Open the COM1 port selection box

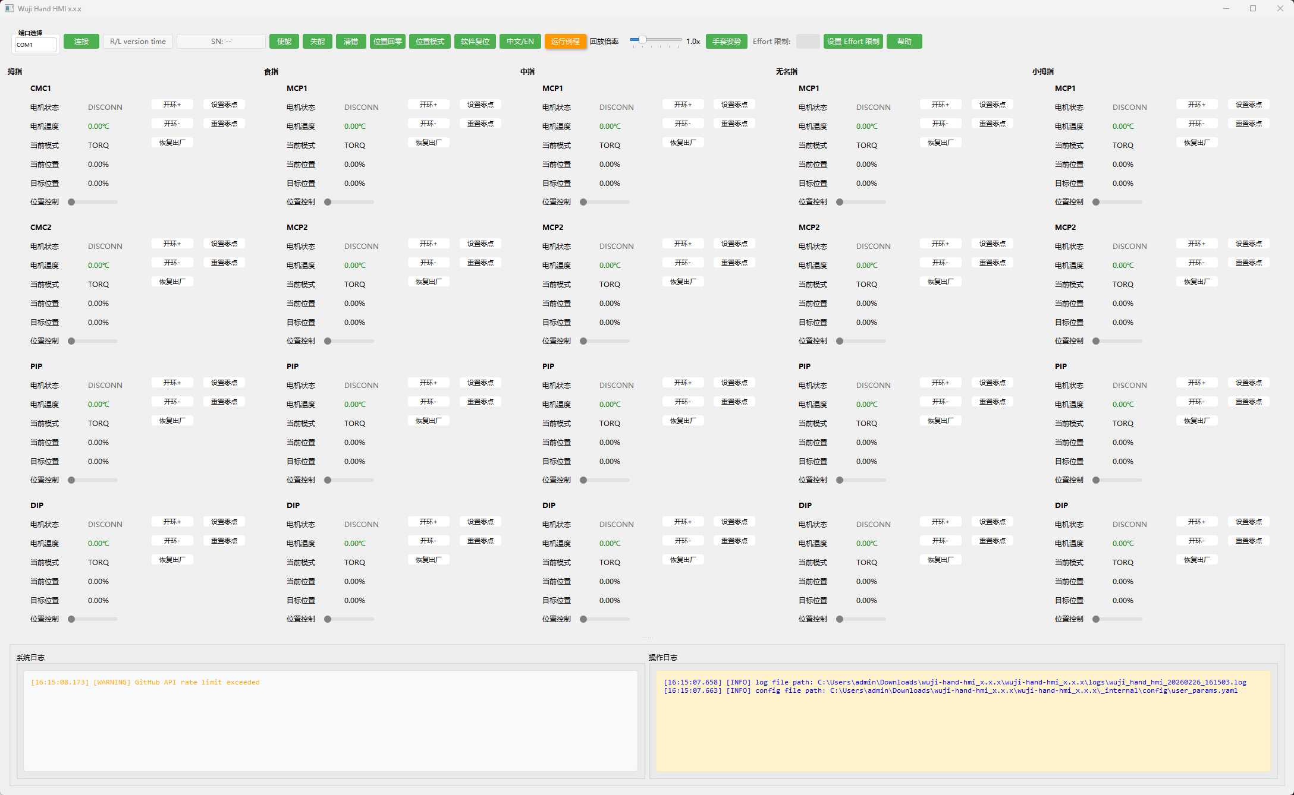(36, 45)
